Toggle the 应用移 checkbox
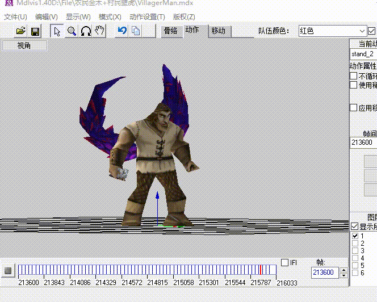The height and width of the screenshot is (302, 377). 353,107
